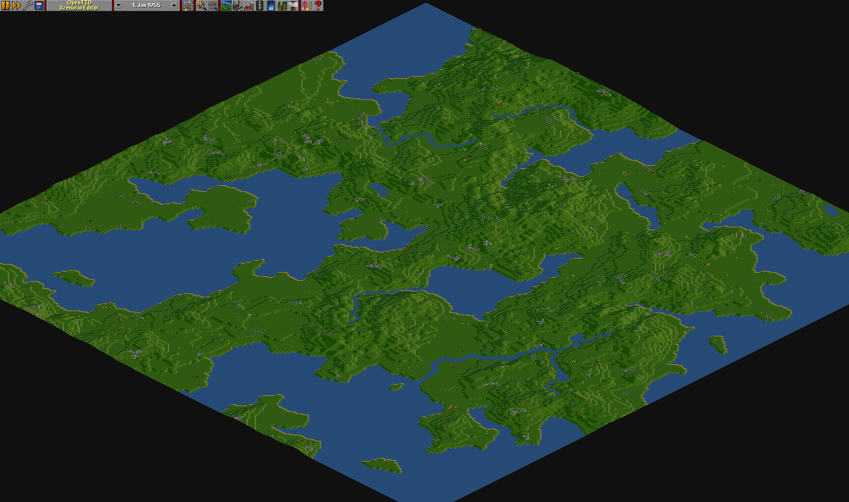Open the road construction tool

[259, 6]
